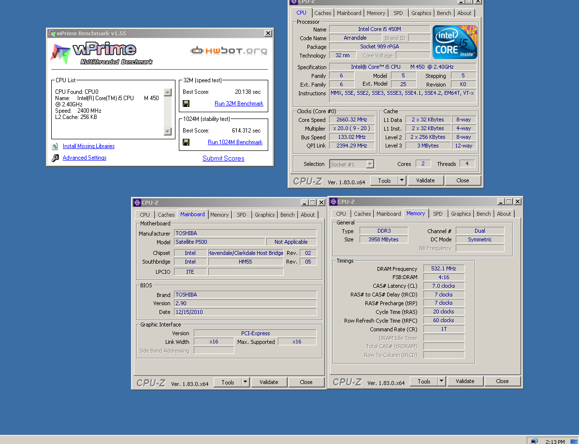Click 1024M best score 614.312 sec
The width and height of the screenshot is (579, 444).
[x=246, y=131]
